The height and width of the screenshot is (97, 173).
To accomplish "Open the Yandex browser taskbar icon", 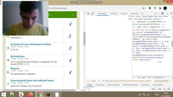I will tap(21, 95).
